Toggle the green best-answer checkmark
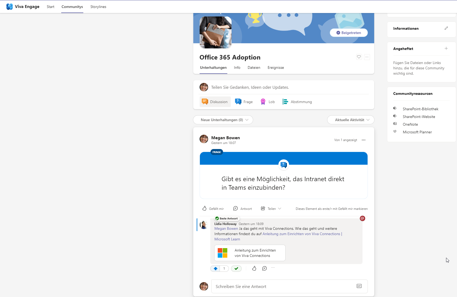 pyautogui.click(x=236, y=269)
